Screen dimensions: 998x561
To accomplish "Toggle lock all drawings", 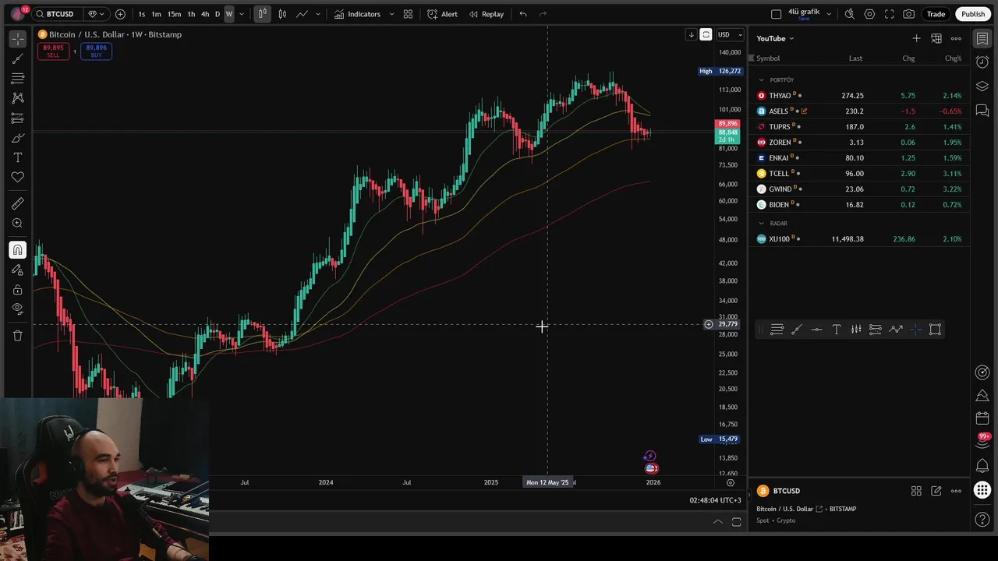I will point(17,289).
